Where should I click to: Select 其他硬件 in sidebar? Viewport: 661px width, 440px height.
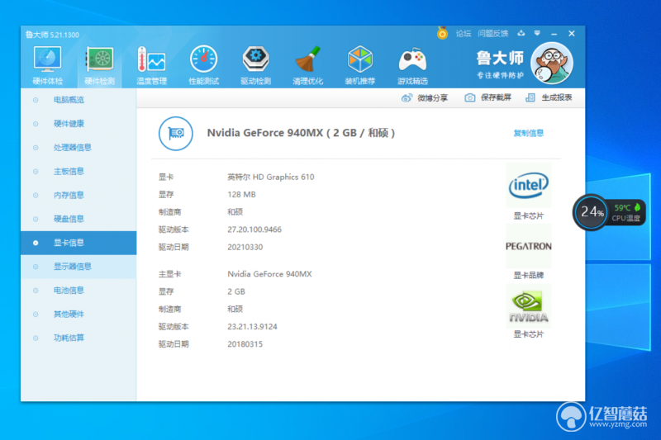click(x=78, y=314)
